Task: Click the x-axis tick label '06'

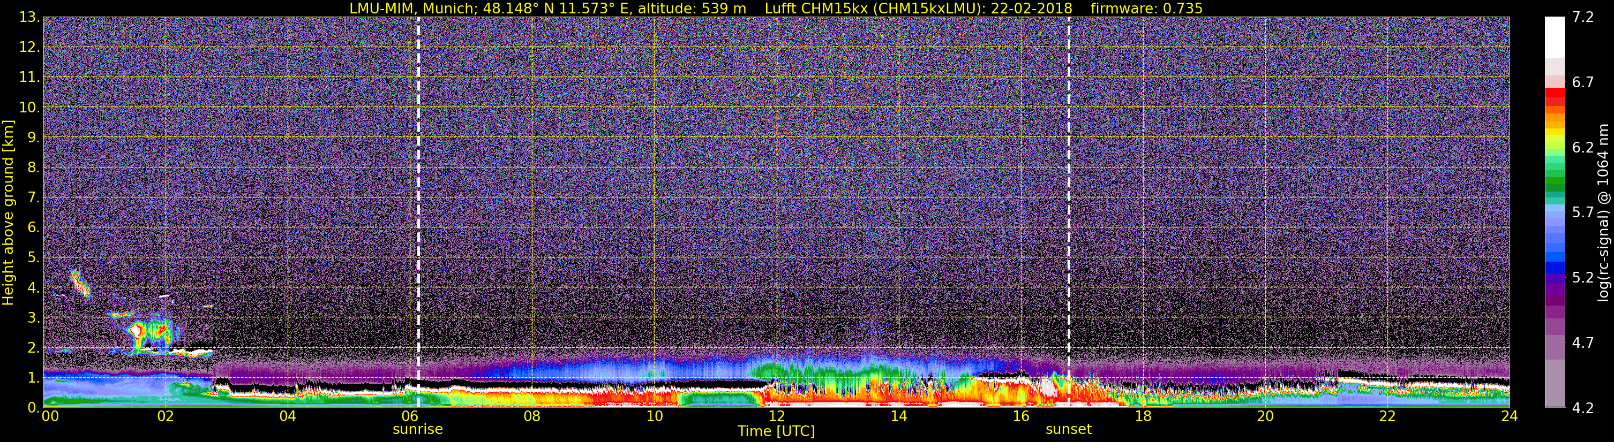Action: click(x=409, y=417)
